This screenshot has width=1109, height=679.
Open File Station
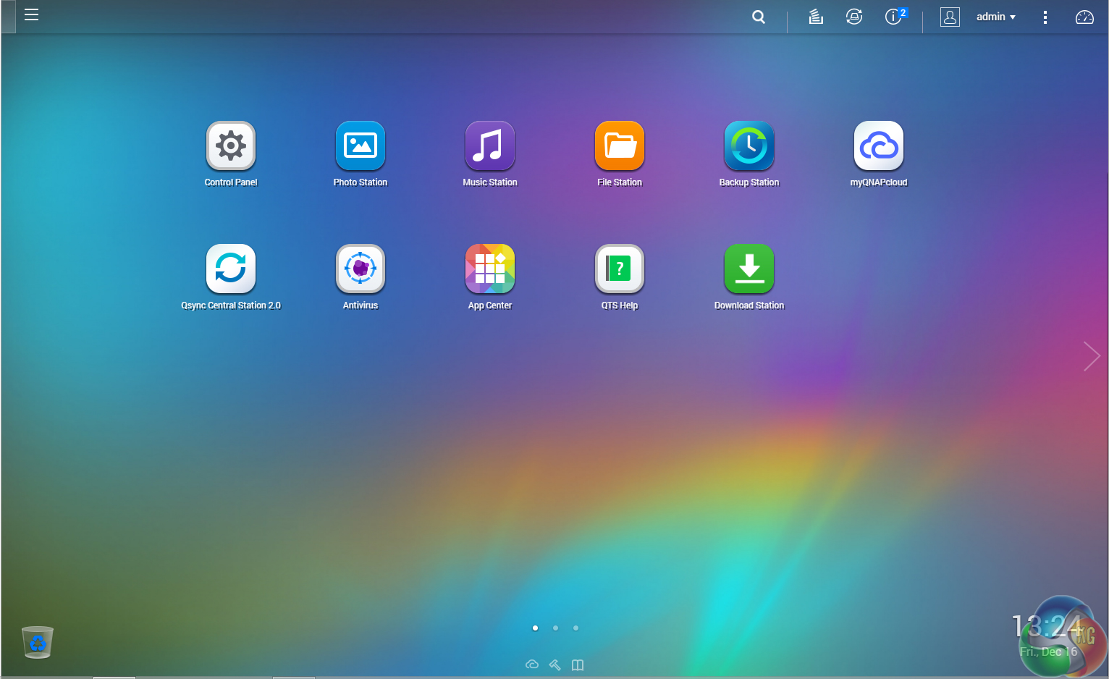[x=620, y=146]
